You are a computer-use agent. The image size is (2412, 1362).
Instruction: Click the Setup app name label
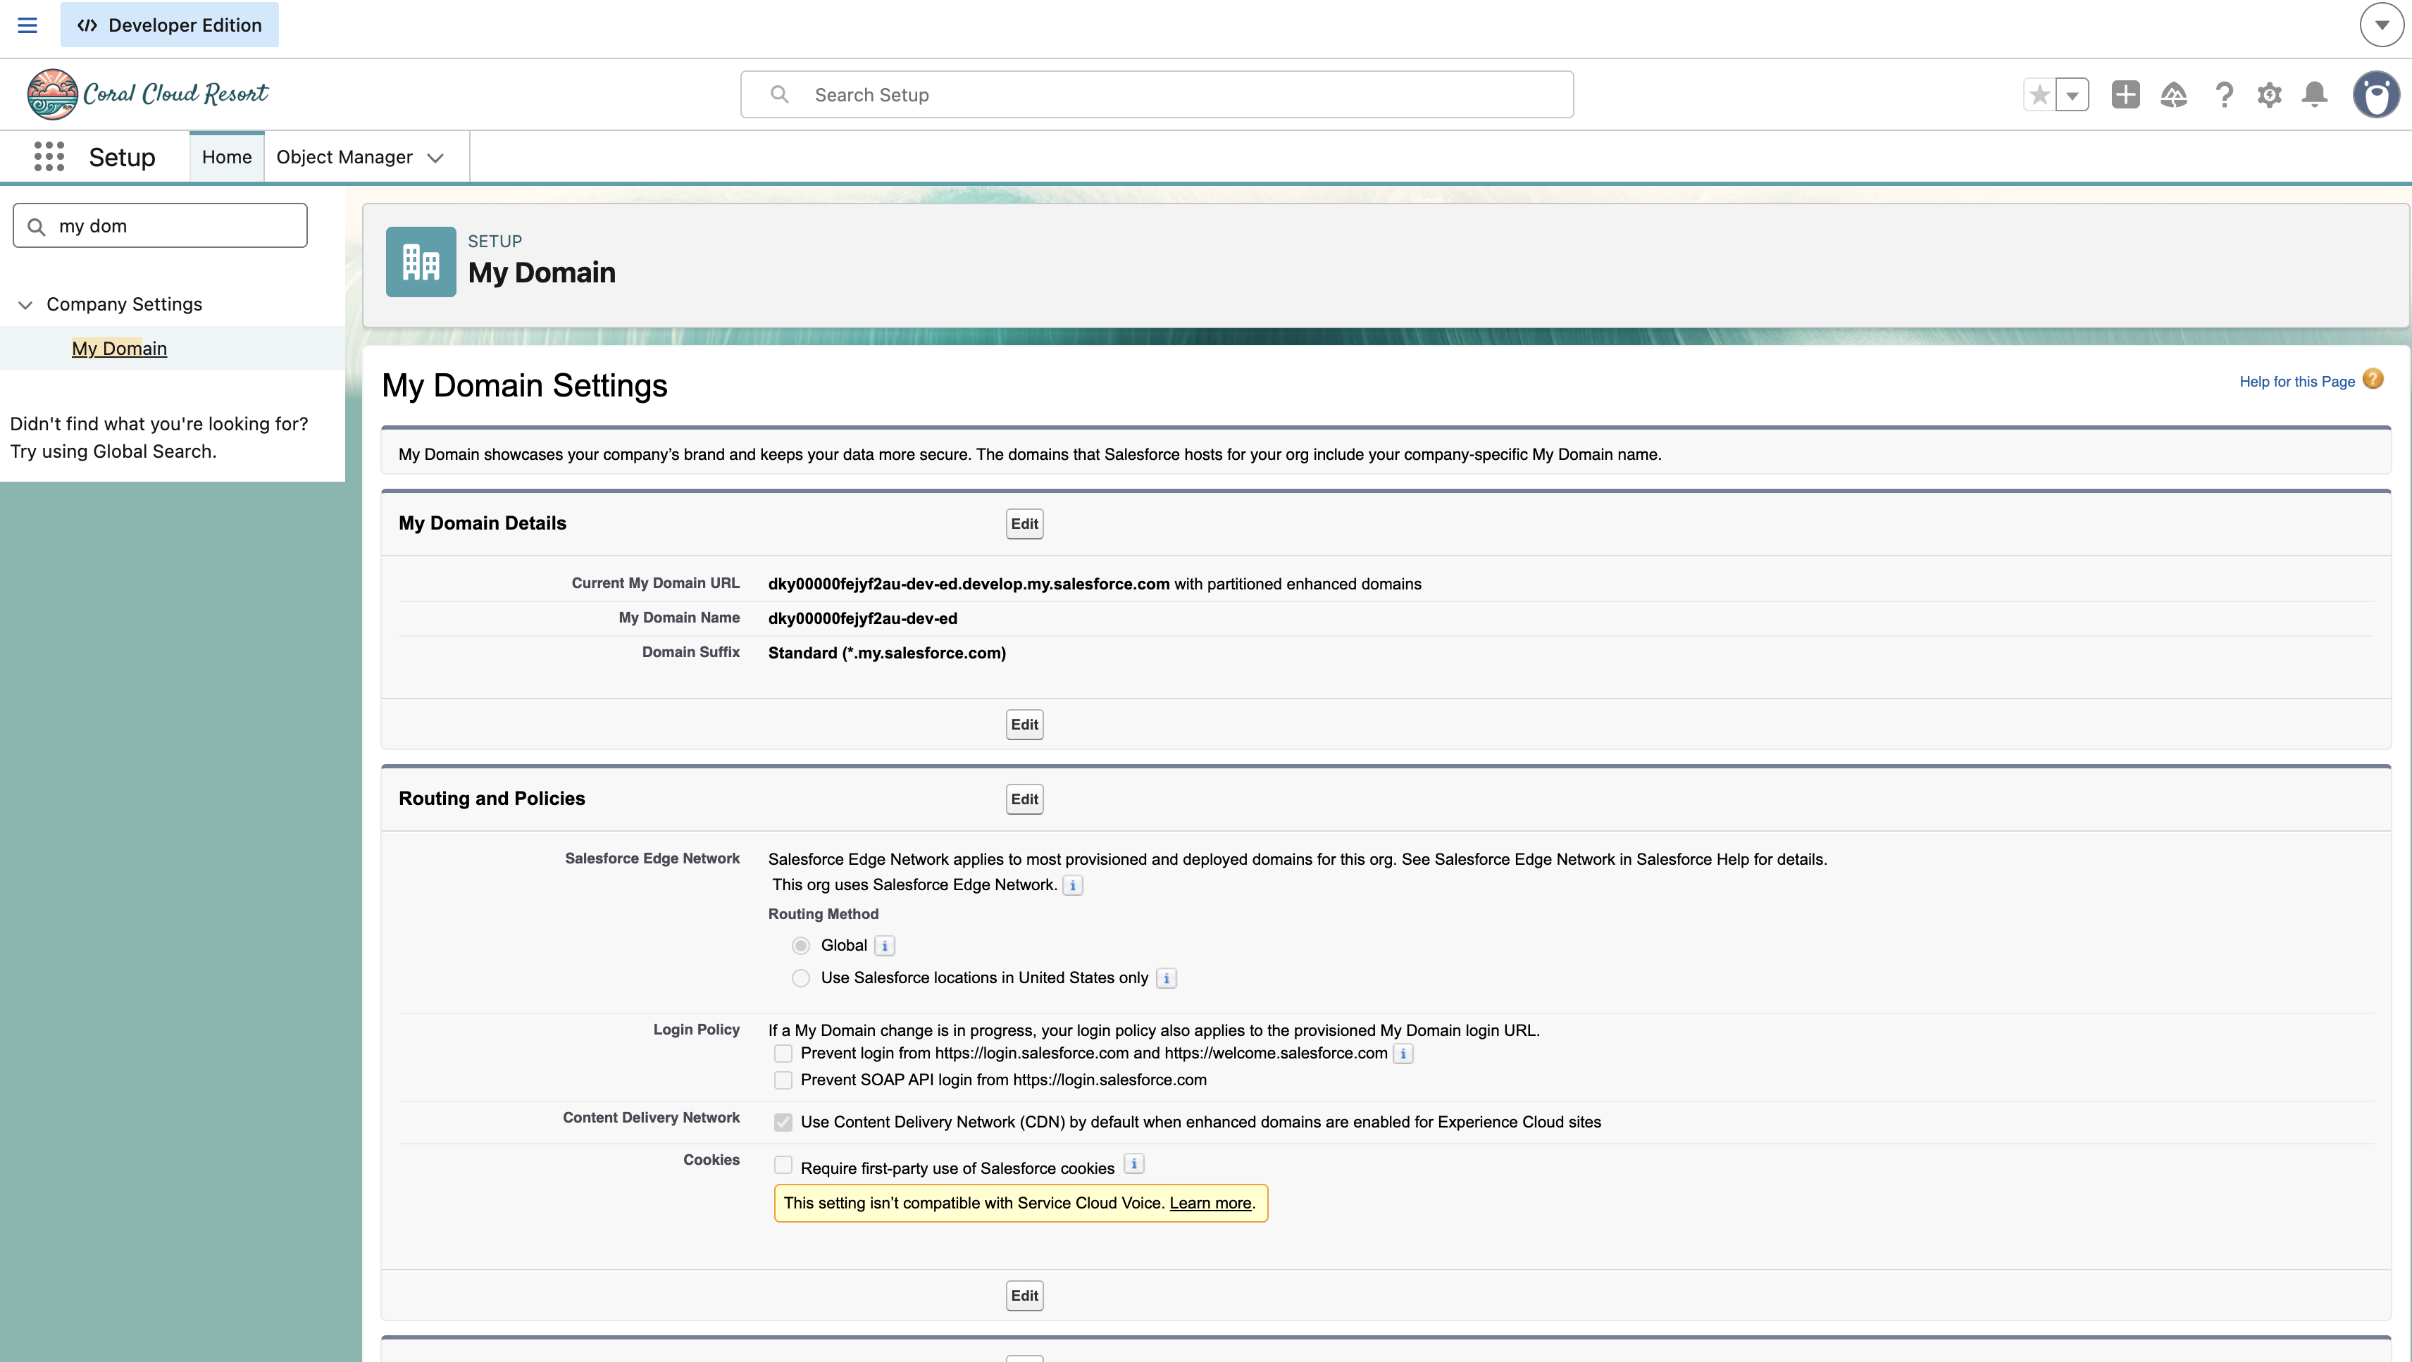pyautogui.click(x=122, y=157)
